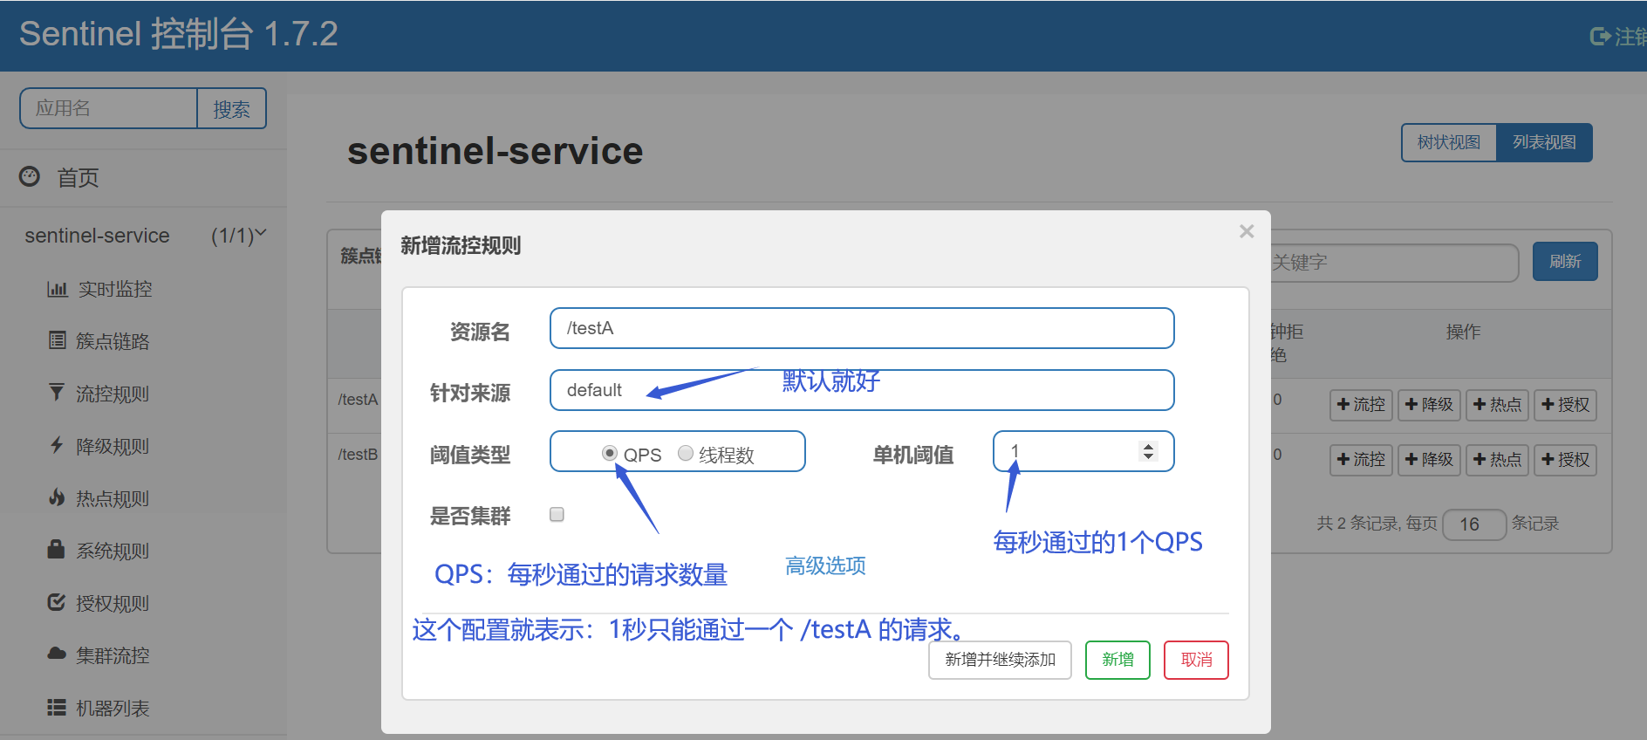1647x740 pixels.
Task: Click the check-square icon for 授权规则
Action: 57,602
